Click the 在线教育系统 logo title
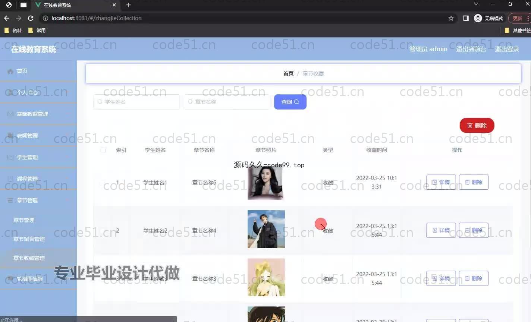 tap(34, 49)
